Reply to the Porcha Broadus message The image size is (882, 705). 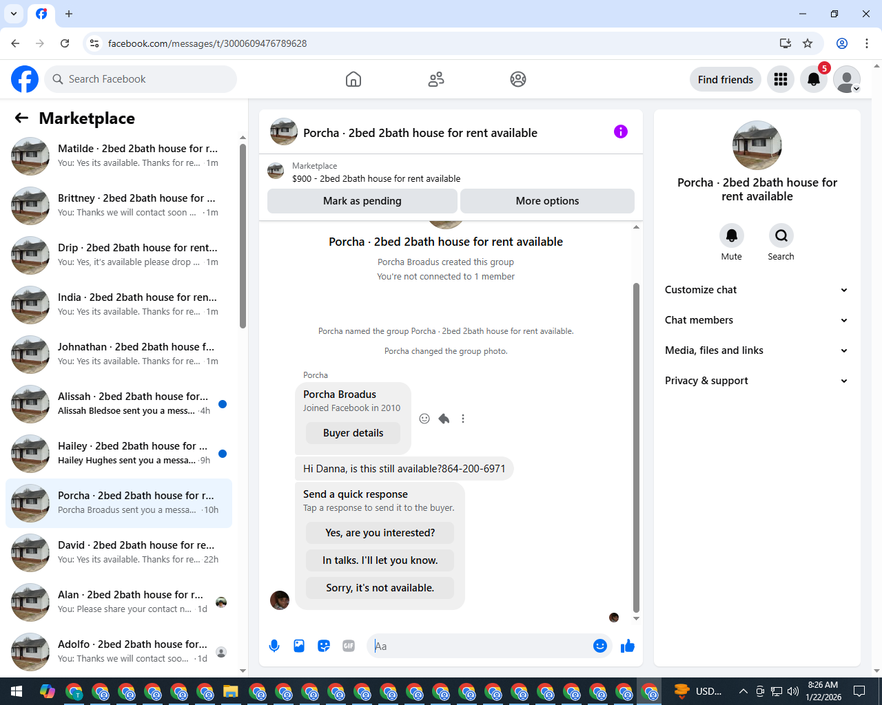444,419
